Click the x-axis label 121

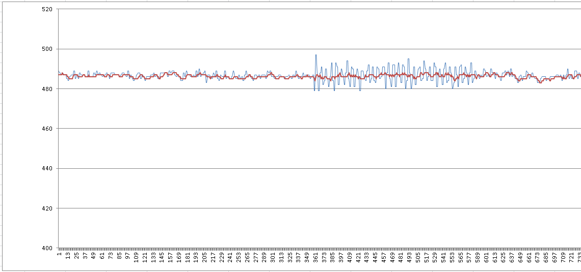(145, 257)
